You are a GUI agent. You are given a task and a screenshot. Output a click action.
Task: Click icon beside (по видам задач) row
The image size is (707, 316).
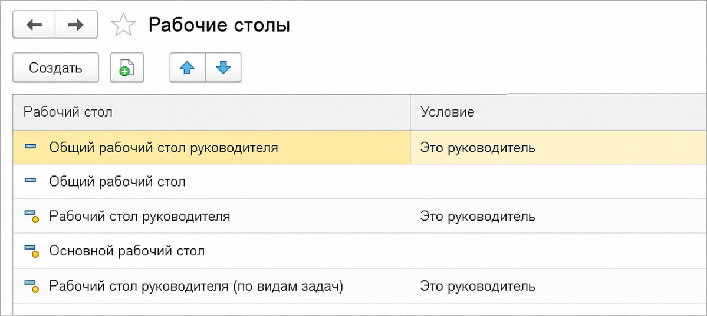pyautogui.click(x=31, y=287)
